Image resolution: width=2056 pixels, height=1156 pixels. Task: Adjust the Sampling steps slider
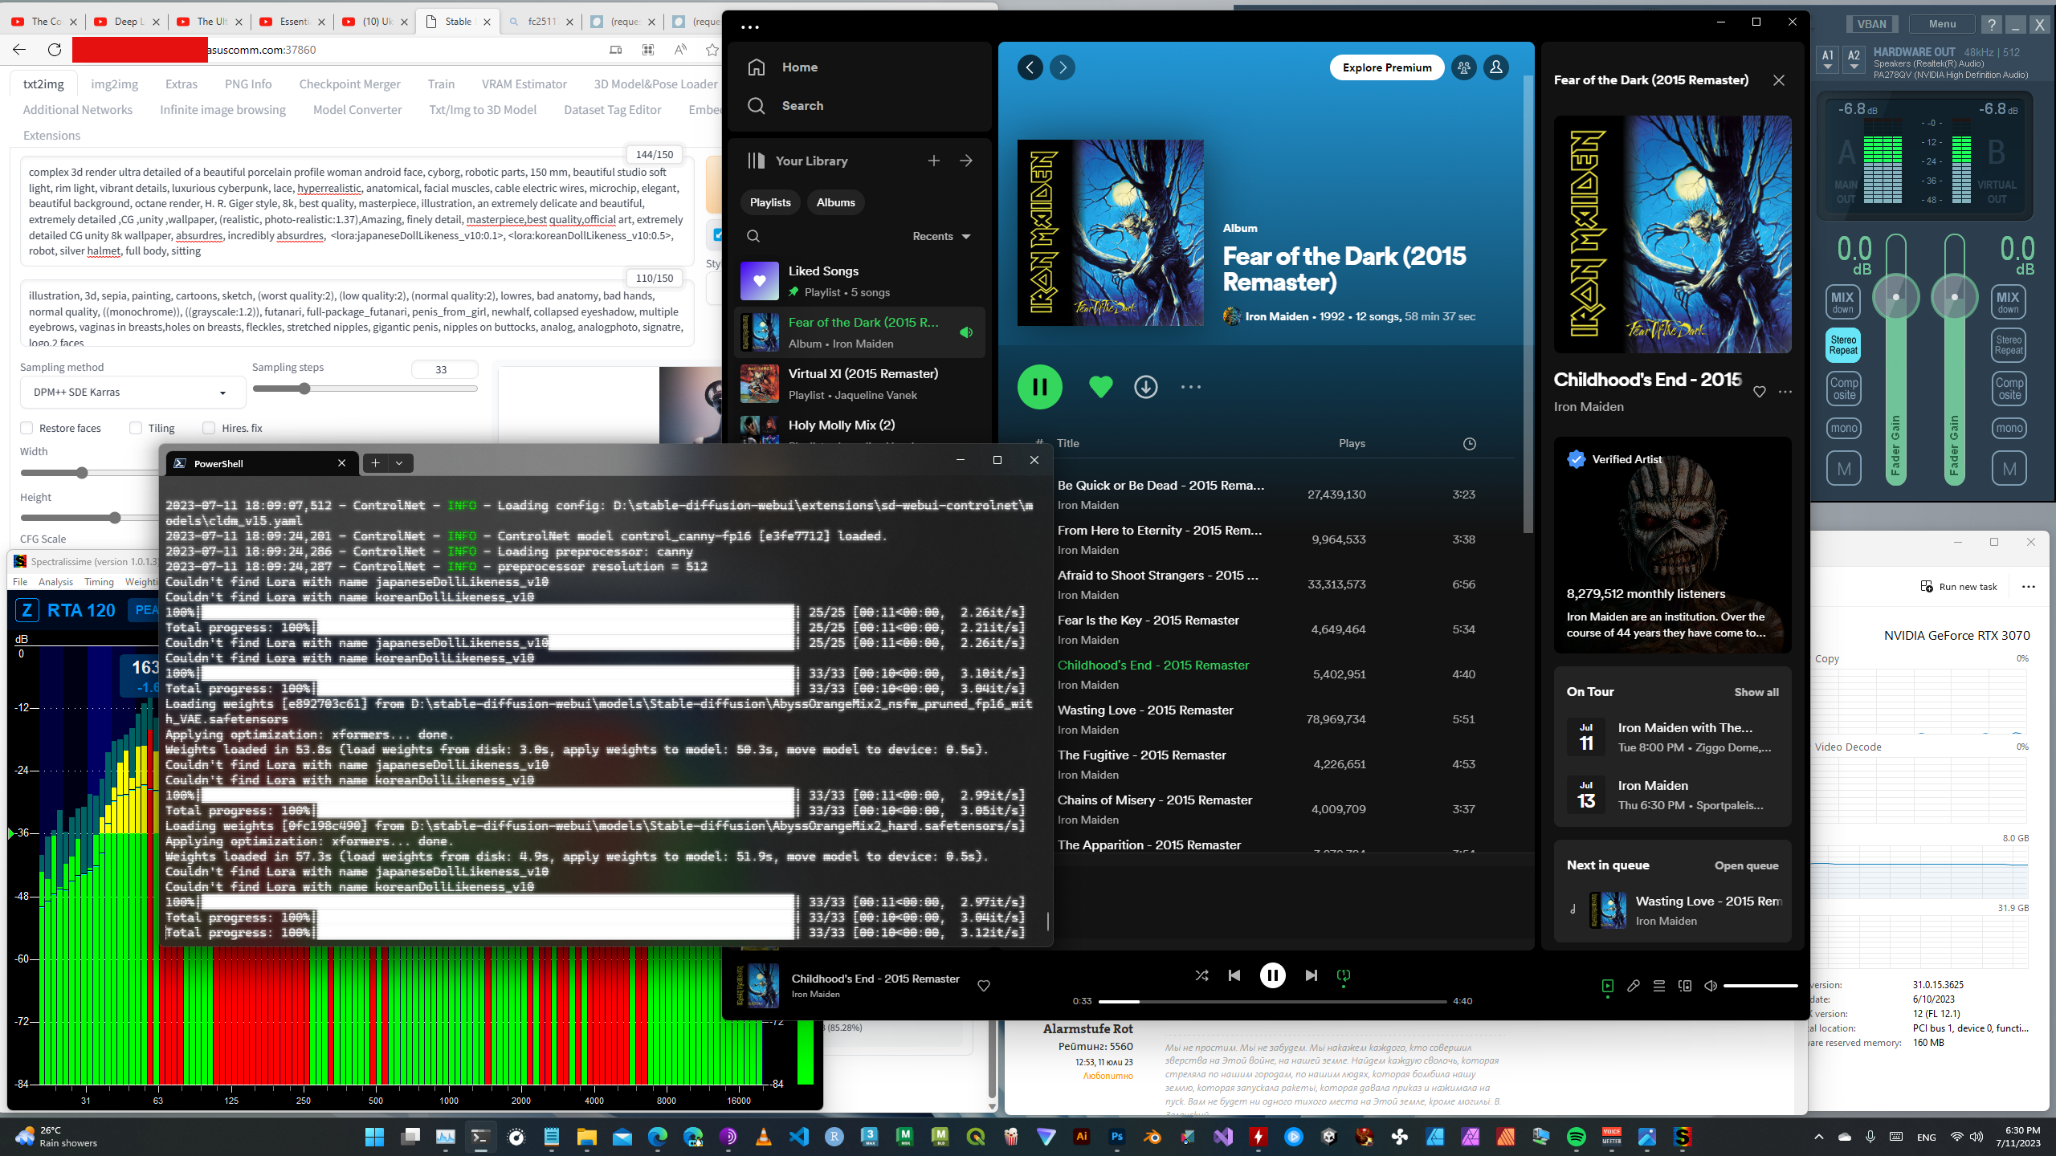tap(365, 389)
